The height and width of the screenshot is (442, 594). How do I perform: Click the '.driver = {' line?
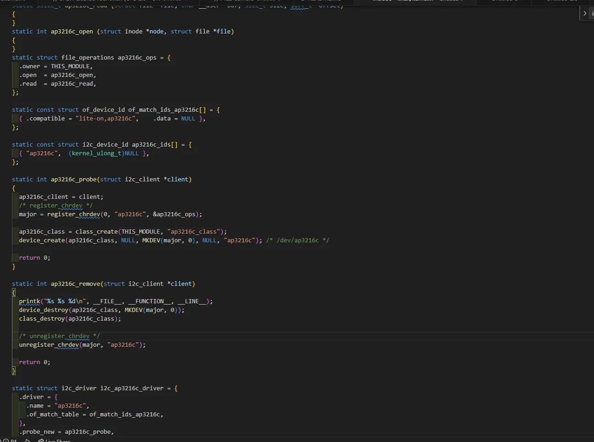[38, 397]
